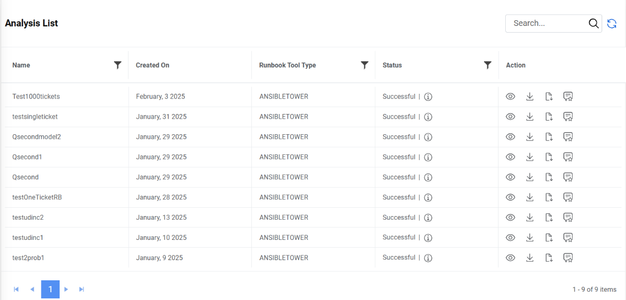Go to the next page
Image resolution: width=626 pixels, height=300 pixels.
click(66, 289)
